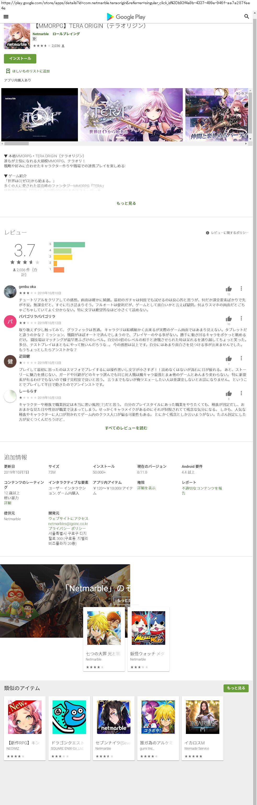Screen dimensions: 257x805
Task: Click the wishlist bookmark icon
Action: pyautogui.click(x=8, y=71)
